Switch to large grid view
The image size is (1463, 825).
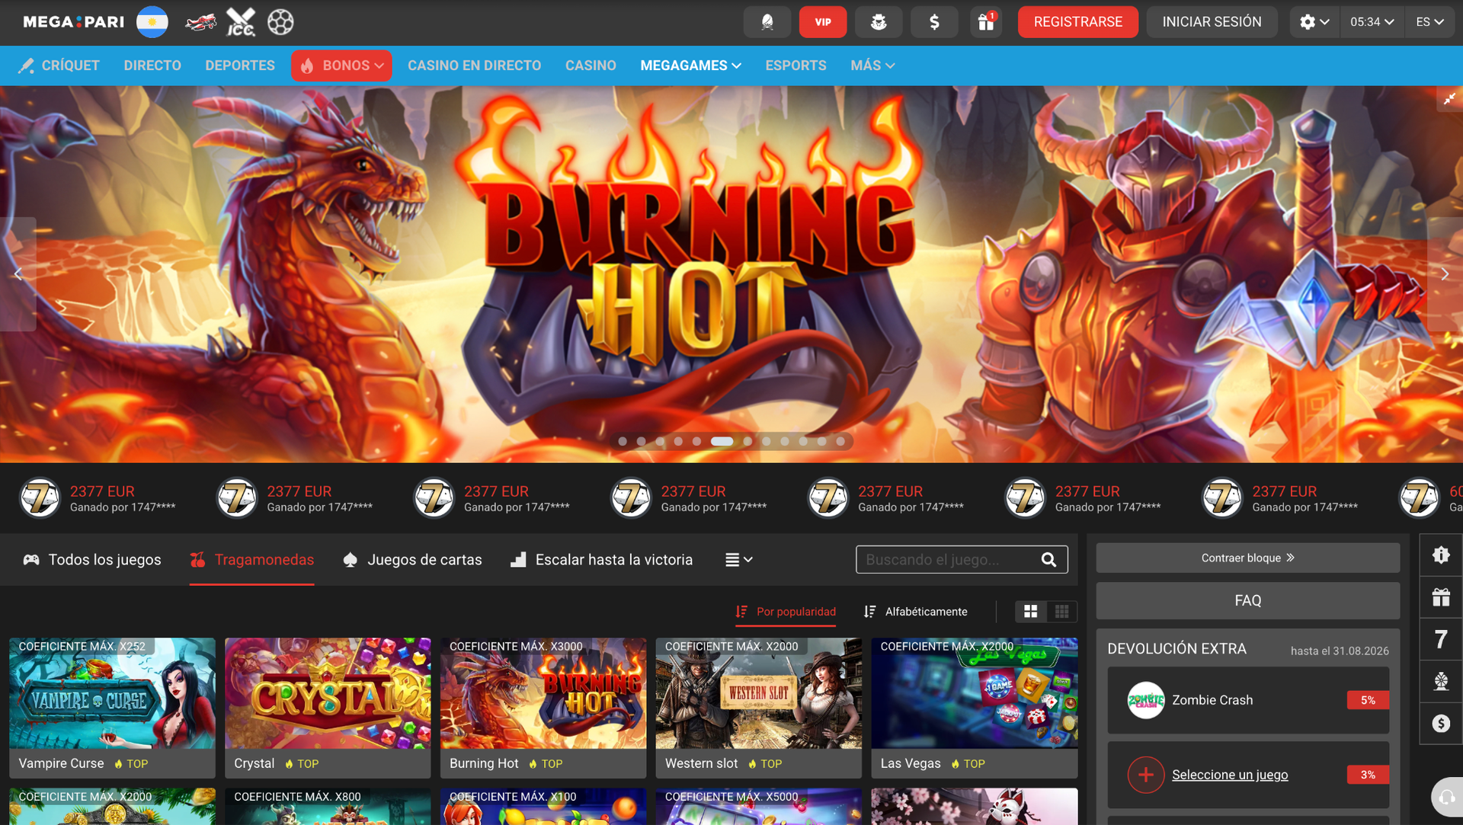[x=1031, y=612]
